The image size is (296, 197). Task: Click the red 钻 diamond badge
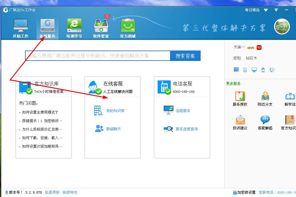coord(259,47)
